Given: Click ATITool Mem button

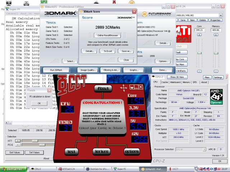Looking at the screenshot, I should pos(207,77).
